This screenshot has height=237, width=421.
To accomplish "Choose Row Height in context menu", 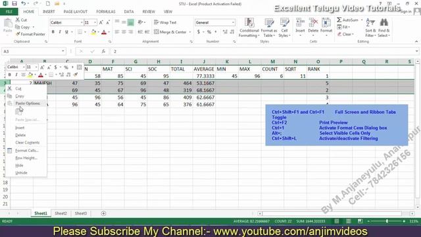I will point(26,158).
